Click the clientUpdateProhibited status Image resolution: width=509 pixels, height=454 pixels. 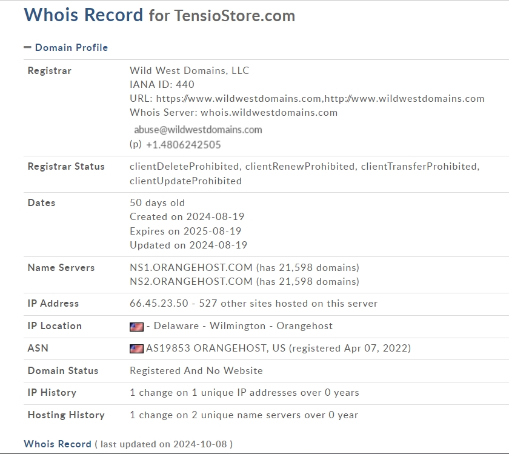click(x=185, y=181)
